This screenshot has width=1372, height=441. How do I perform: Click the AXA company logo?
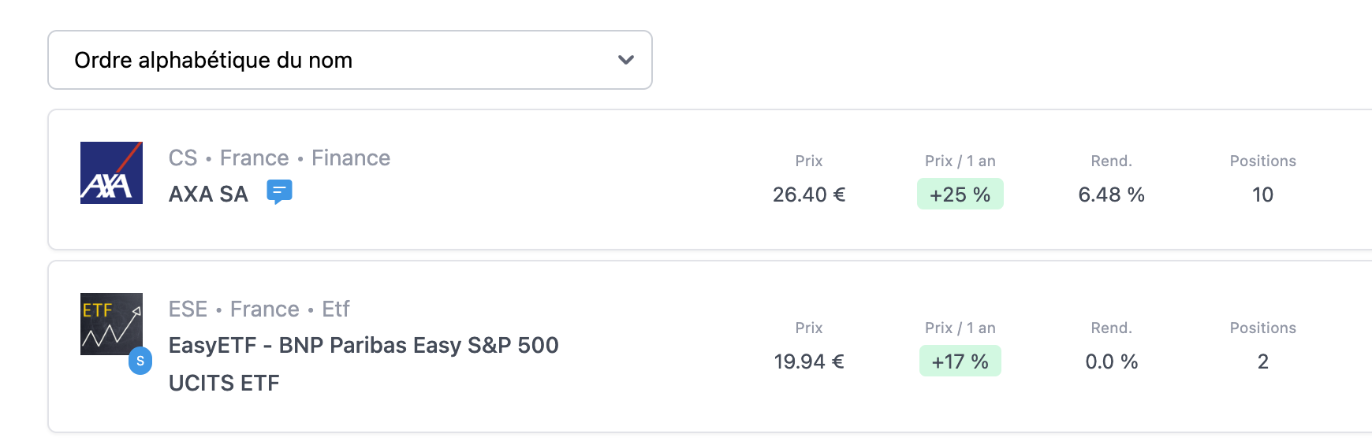pyautogui.click(x=111, y=173)
